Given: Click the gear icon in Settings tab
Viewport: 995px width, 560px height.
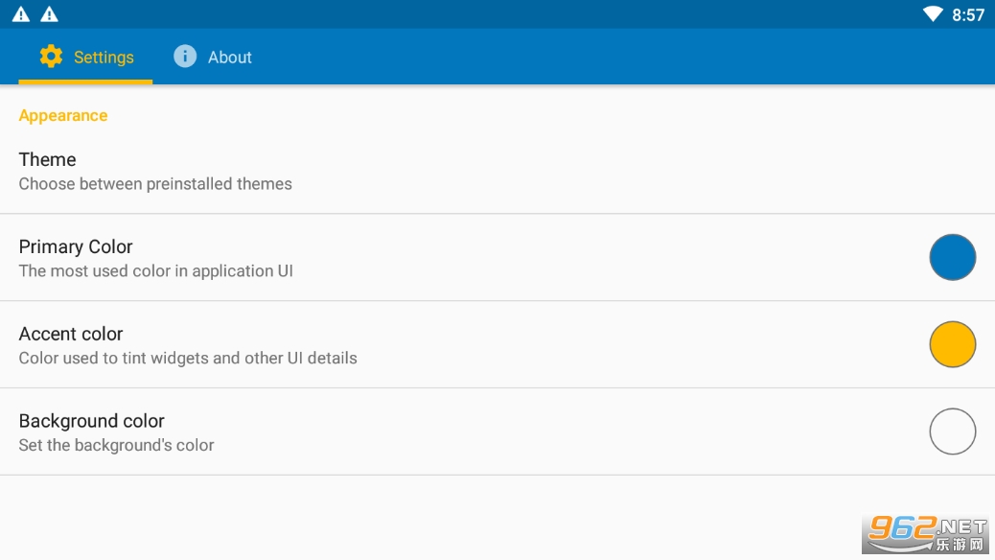Looking at the screenshot, I should point(51,57).
